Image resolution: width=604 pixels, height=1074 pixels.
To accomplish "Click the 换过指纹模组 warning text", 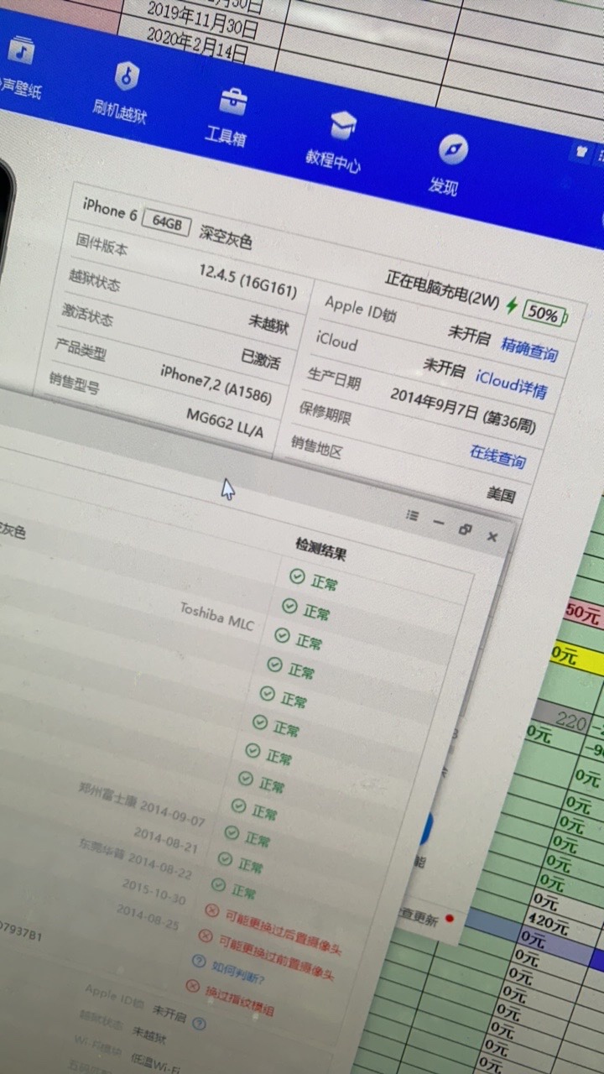I will pos(240,1001).
